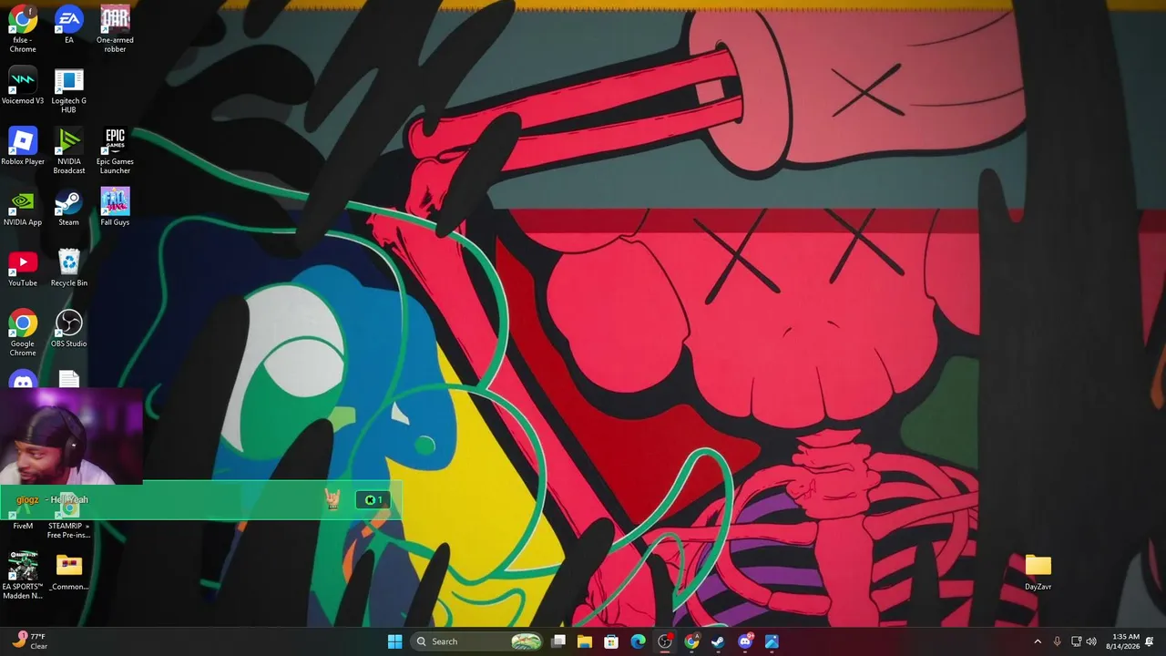Select the Recycle Bin icon

coord(68,268)
